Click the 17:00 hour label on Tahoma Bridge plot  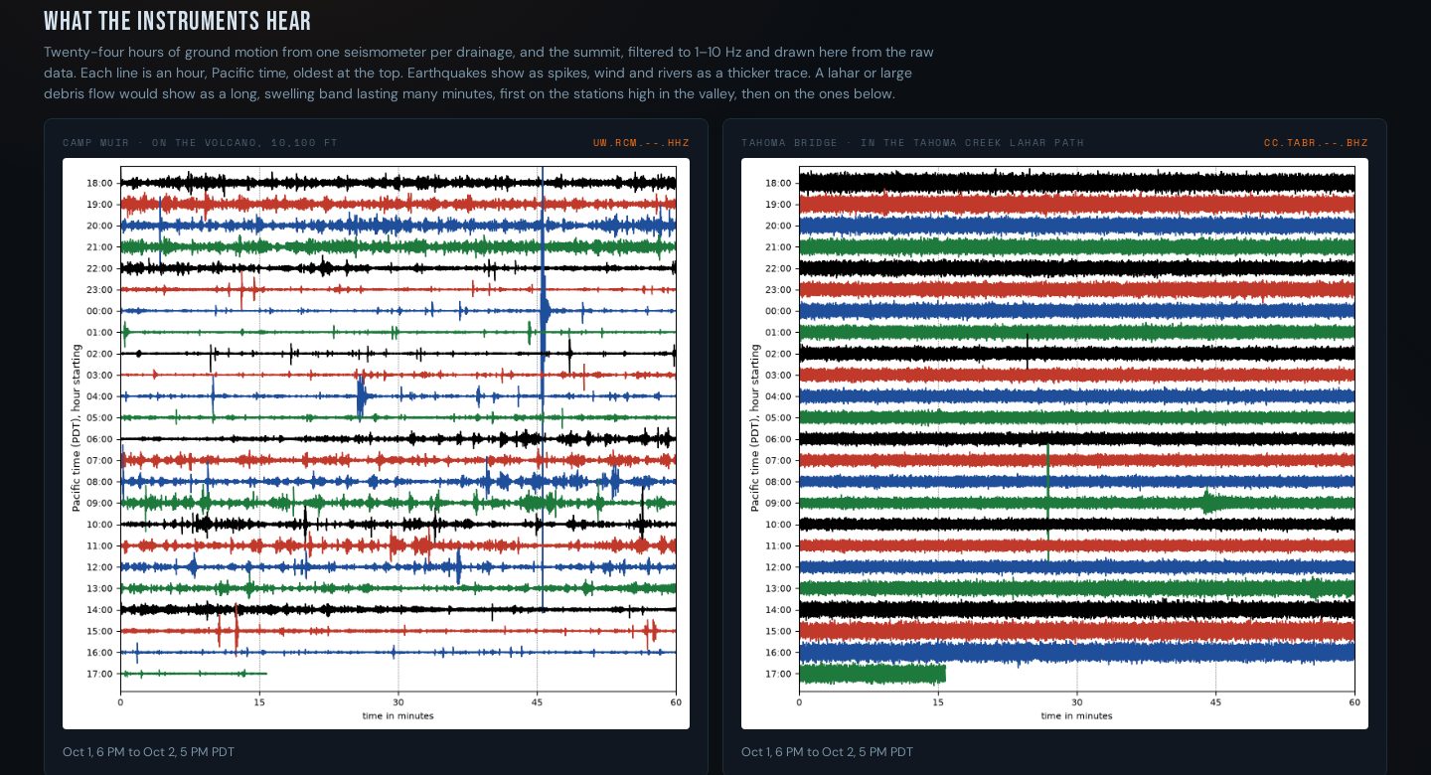click(x=779, y=674)
